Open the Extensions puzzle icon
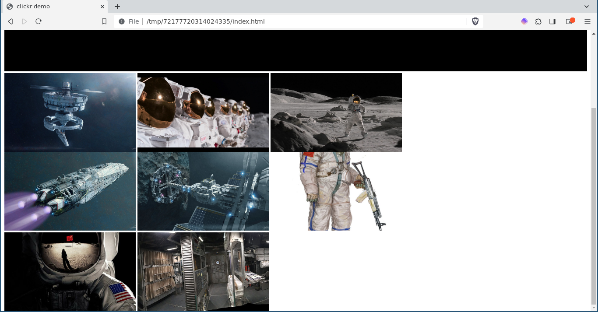The height and width of the screenshot is (312, 598). coord(538,21)
